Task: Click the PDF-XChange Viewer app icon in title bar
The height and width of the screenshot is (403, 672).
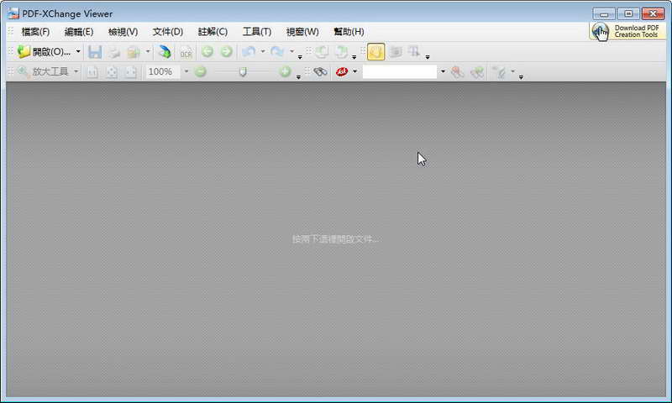Action: (13, 13)
